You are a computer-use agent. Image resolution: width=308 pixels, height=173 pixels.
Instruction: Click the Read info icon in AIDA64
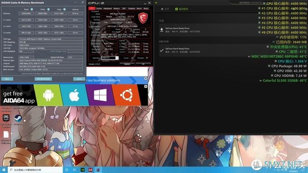32,9
